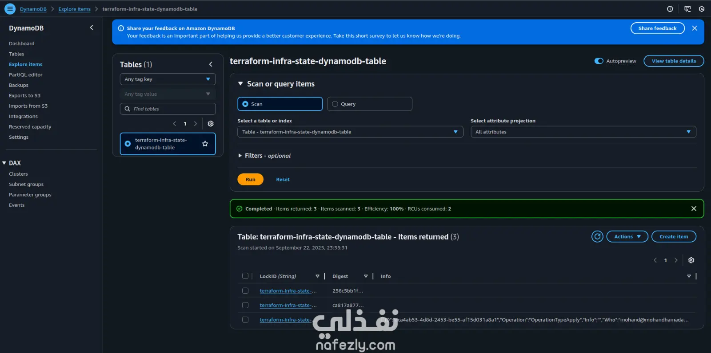Open the info panel icon in top bar
The image size is (711, 353).
[670, 9]
